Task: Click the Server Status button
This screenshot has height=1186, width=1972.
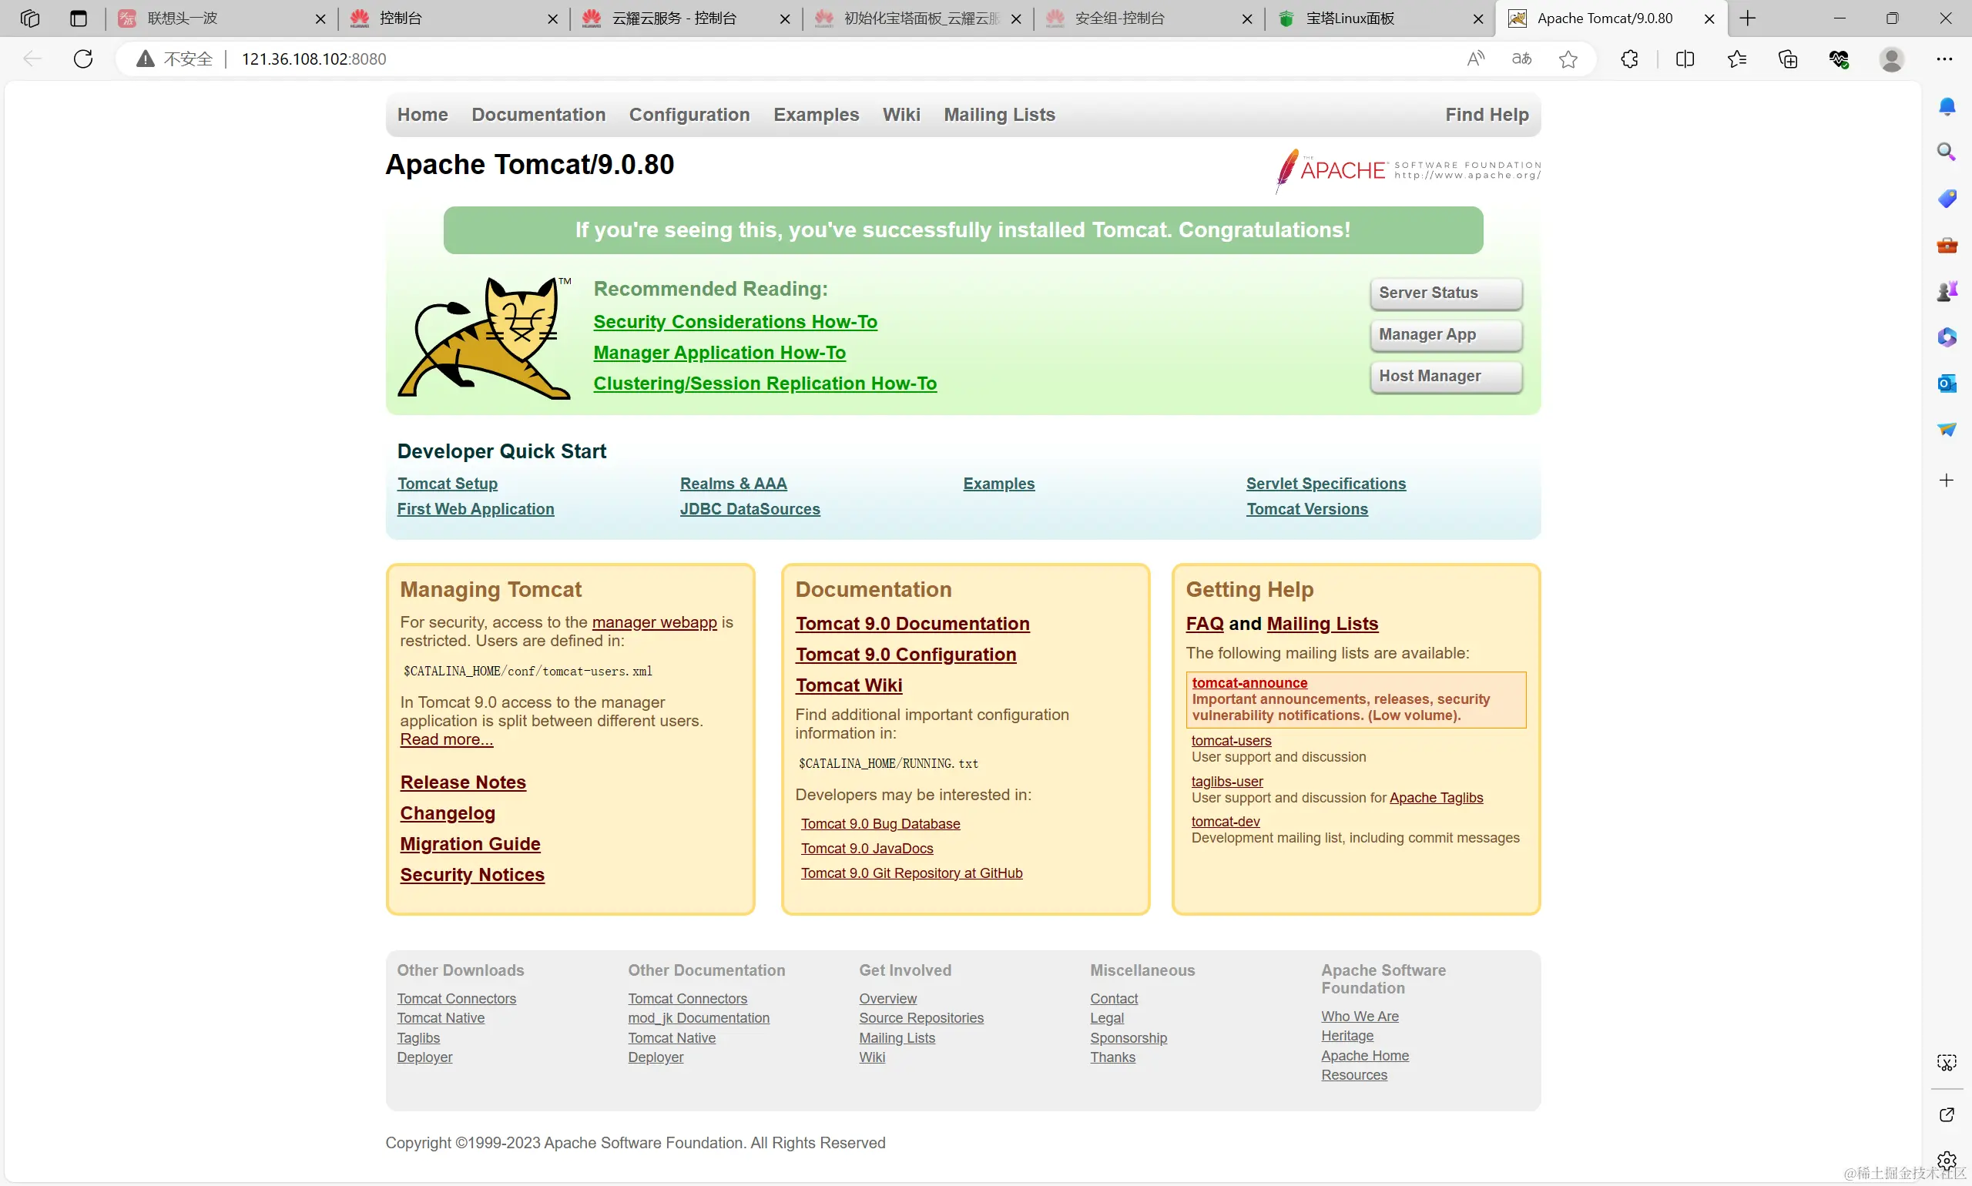Action: point(1445,293)
